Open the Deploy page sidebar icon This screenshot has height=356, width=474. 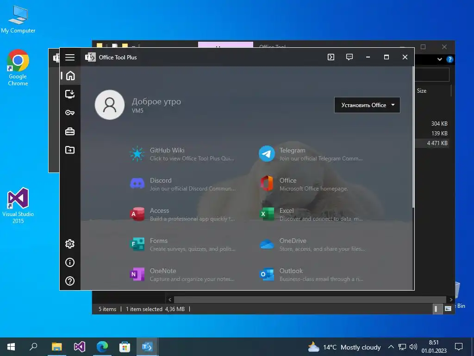(70, 94)
